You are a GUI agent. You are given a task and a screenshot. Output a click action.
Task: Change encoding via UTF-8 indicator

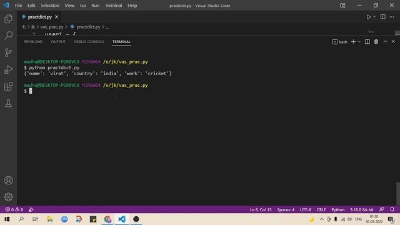click(306, 210)
